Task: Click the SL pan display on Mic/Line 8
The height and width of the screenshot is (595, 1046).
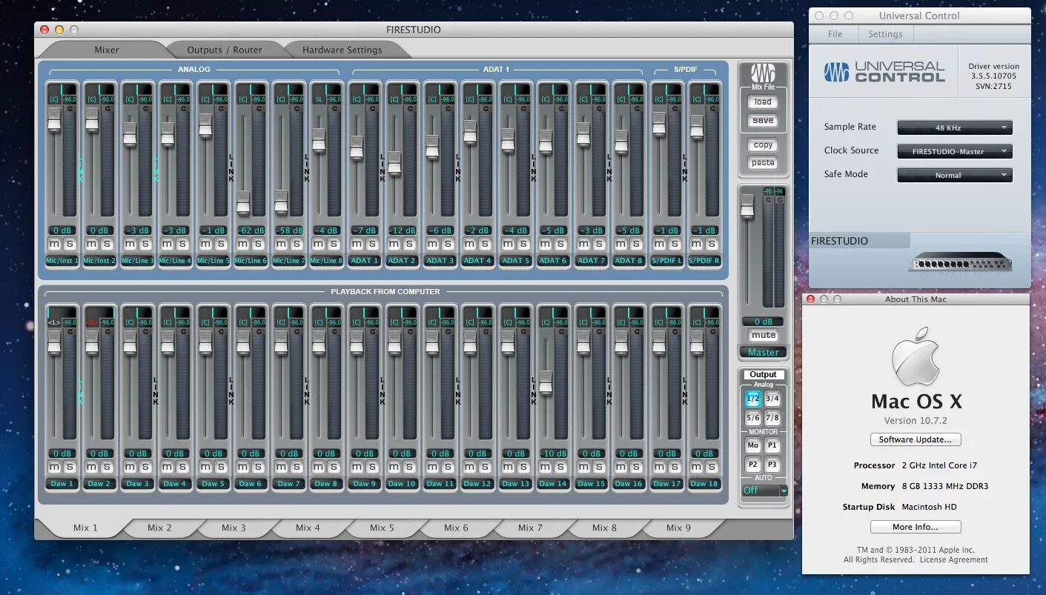Action: (x=319, y=99)
